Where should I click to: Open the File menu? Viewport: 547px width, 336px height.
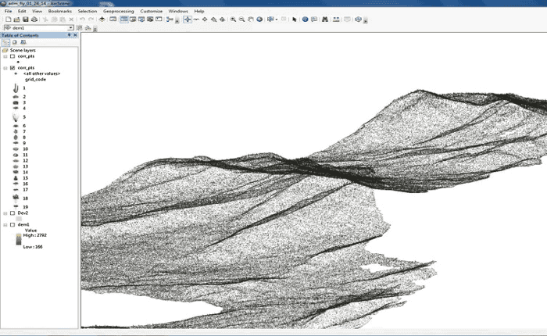[8, 11]
